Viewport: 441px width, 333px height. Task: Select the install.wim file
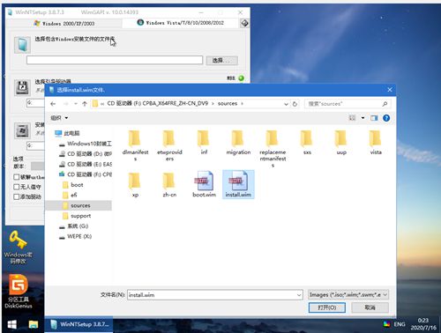tap(238, 185)
